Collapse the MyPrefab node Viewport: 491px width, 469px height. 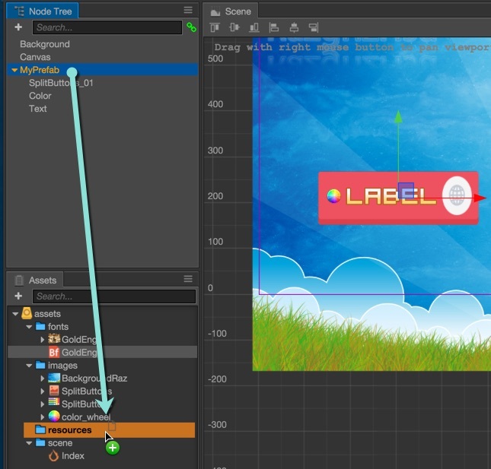tap(14, 71)
